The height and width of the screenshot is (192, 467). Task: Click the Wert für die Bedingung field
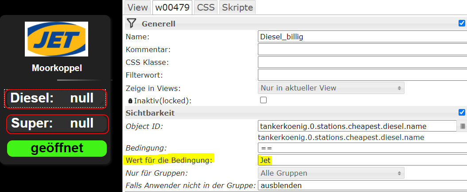(362, 160)
